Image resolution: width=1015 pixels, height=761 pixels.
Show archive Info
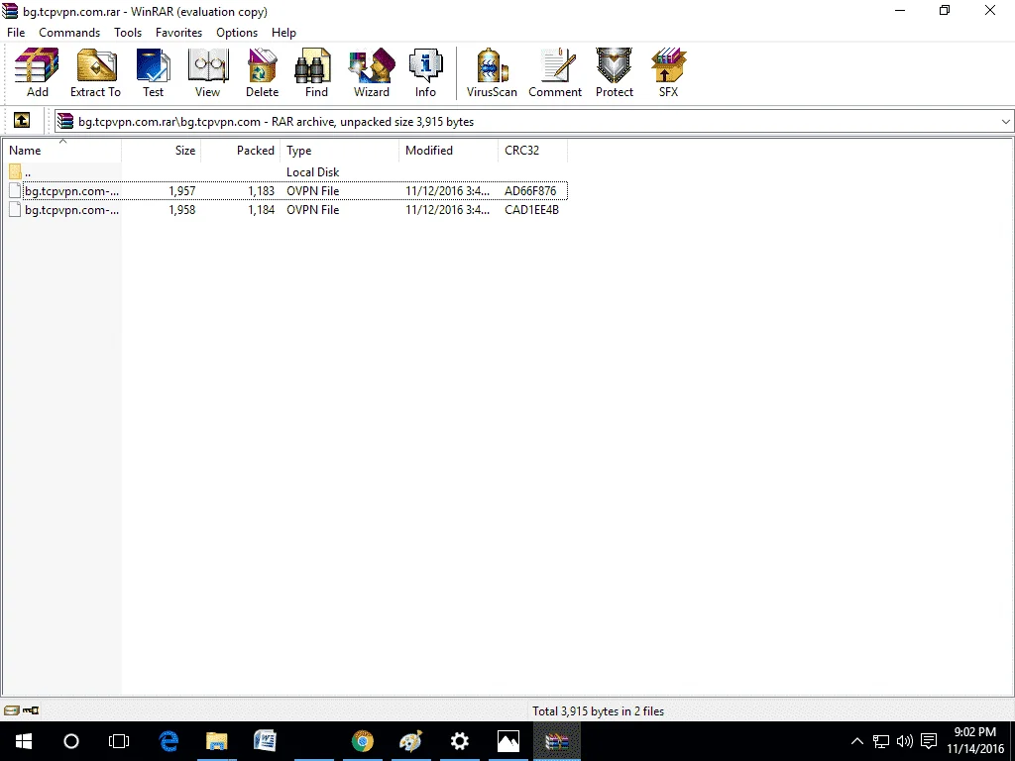pos(425,72)
